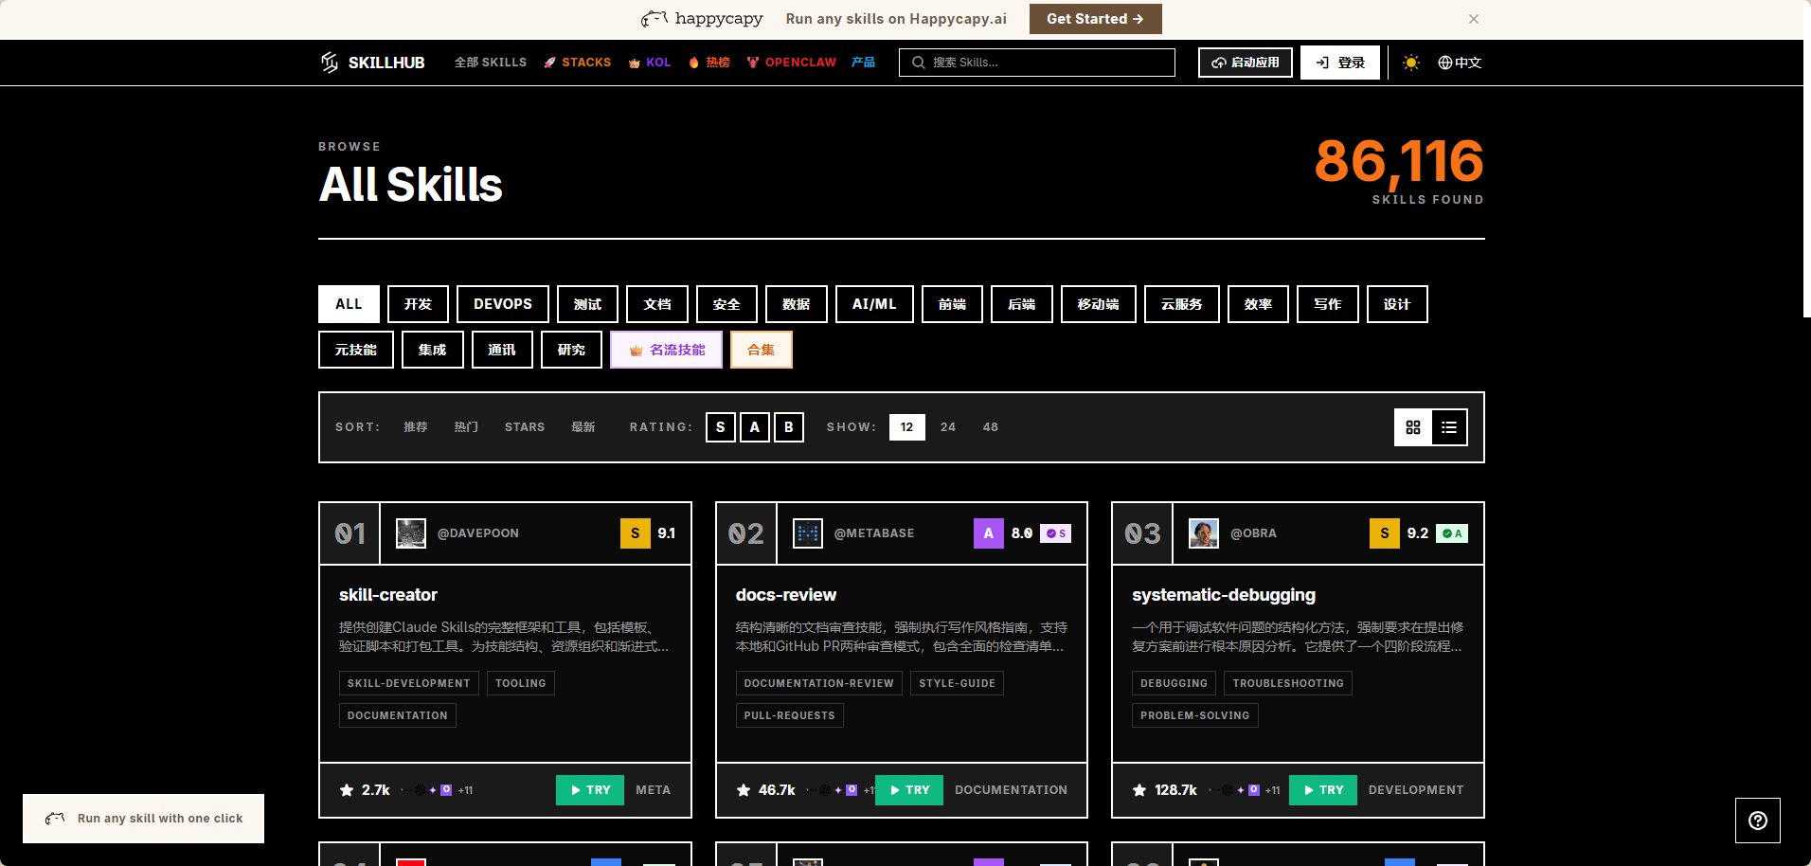This screenshot has width=1811, height=866.
Task: Select the ALL category filter
Action: tap(349, 304)
